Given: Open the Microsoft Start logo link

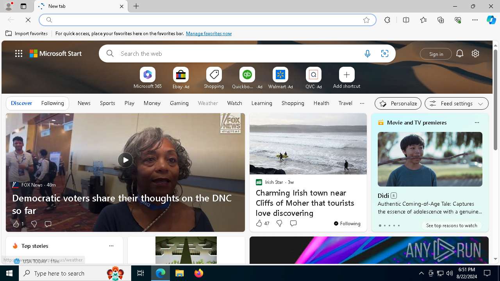Looking at the screenshot, I should 56,53.
